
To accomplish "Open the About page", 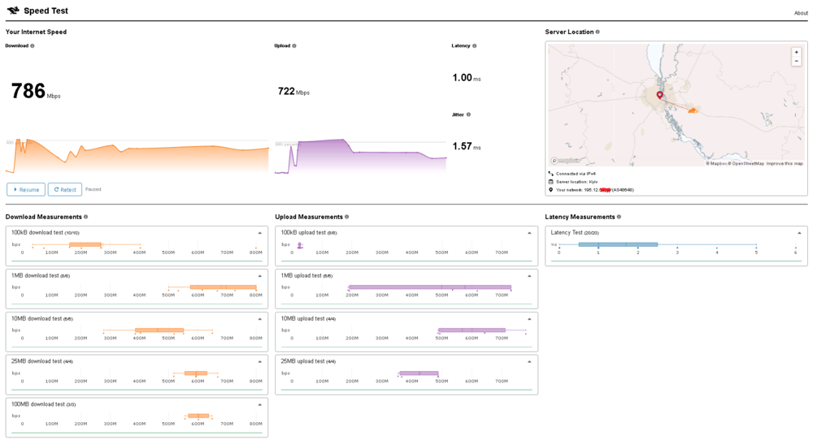I will tap(801, 13).
